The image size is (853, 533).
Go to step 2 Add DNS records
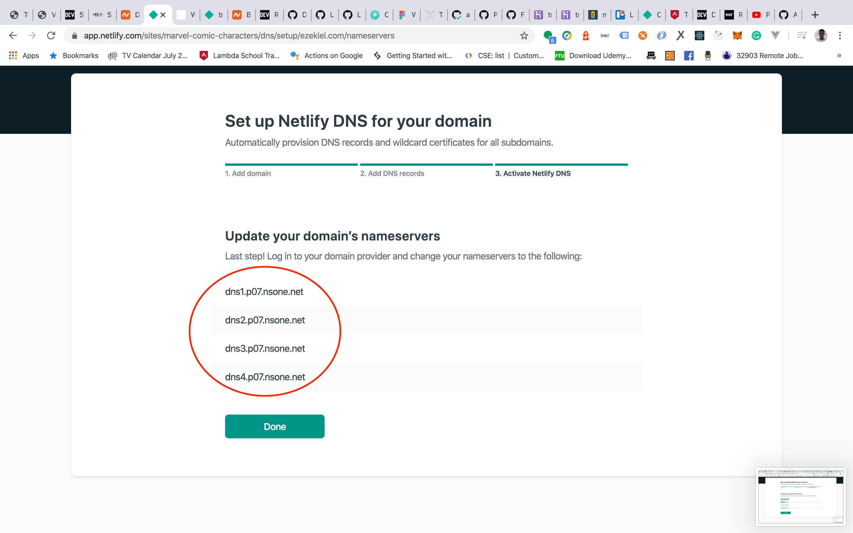pyautogui.click(x=392, y=173)
